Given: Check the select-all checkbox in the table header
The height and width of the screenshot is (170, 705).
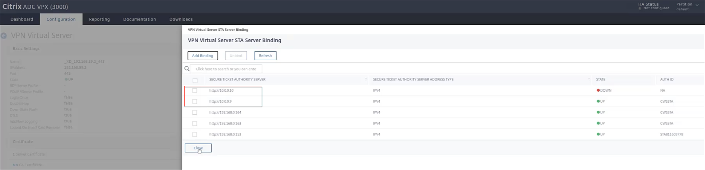Looking at the screenshot, I should (x=195, y=81).
